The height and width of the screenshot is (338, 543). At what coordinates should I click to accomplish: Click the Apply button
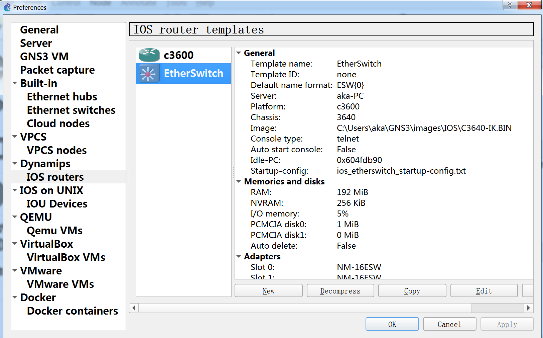click(x=507, y=324)
